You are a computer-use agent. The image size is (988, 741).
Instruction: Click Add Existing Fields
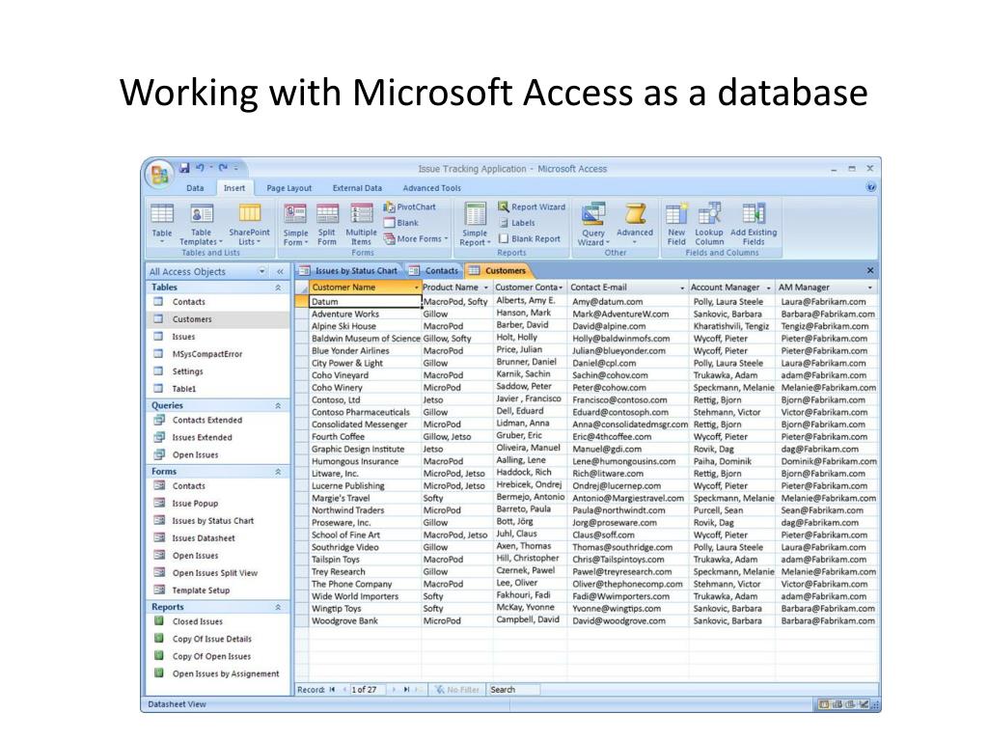tap(754, 224)
